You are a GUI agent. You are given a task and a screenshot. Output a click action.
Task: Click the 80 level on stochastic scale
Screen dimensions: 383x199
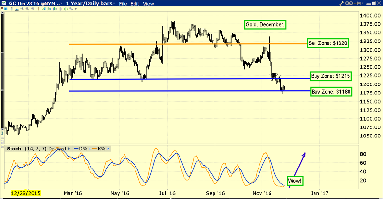point(363,154)
